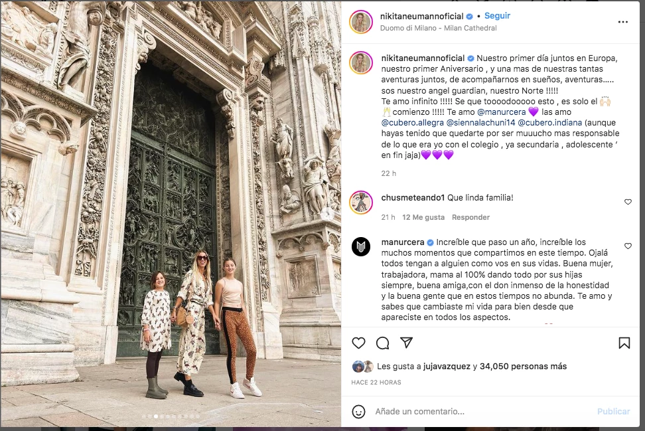Open the comment speech bubble icon
The height and width of the screenshot is (431, 645).
(383, 343)
